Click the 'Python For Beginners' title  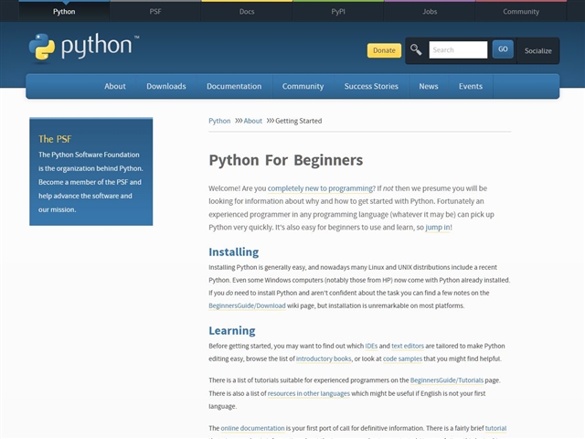[286, 160]
